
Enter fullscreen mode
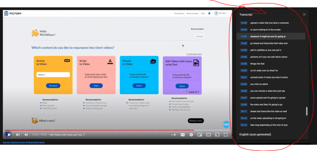[x=226, y=135]
